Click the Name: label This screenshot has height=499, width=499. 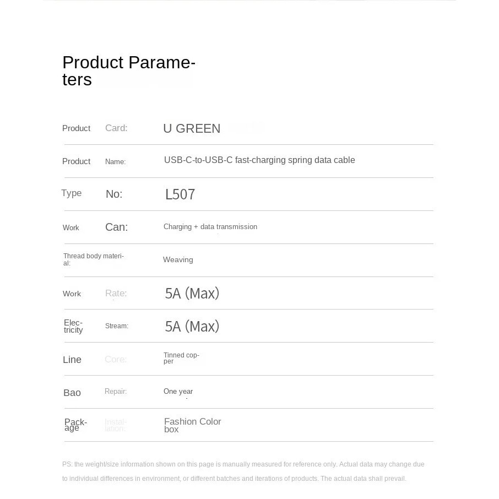pyautogui.click(x=115, y=162)
